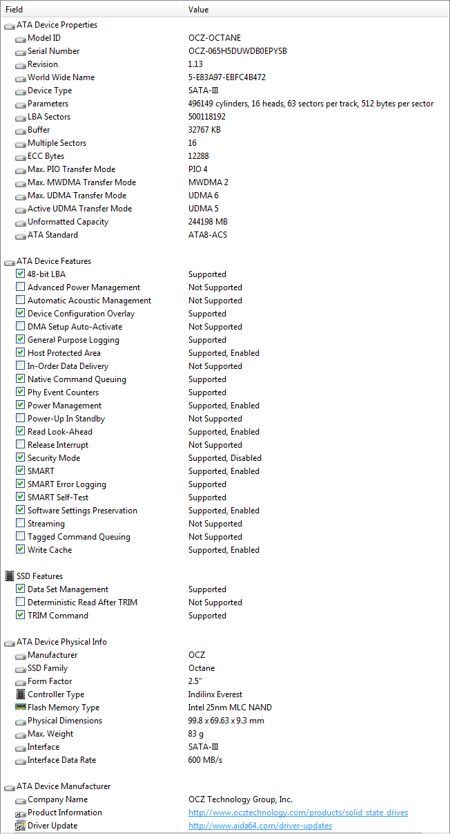
Task: Select the Intel 25nm MLC NAND value
Action: [x=230, y=708]
